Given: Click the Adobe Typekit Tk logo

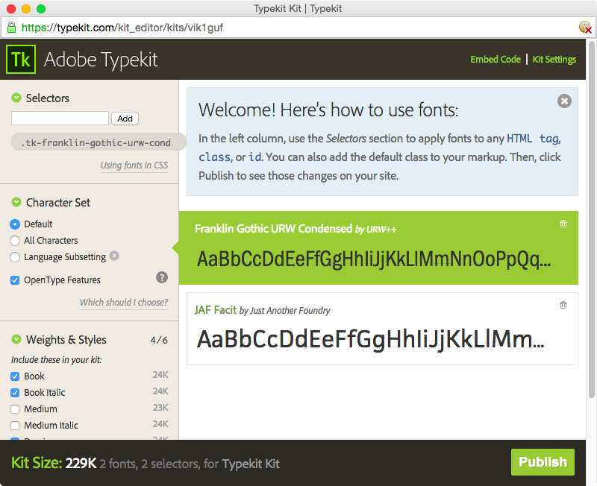Looking at the screenshot, I should 21,60.
